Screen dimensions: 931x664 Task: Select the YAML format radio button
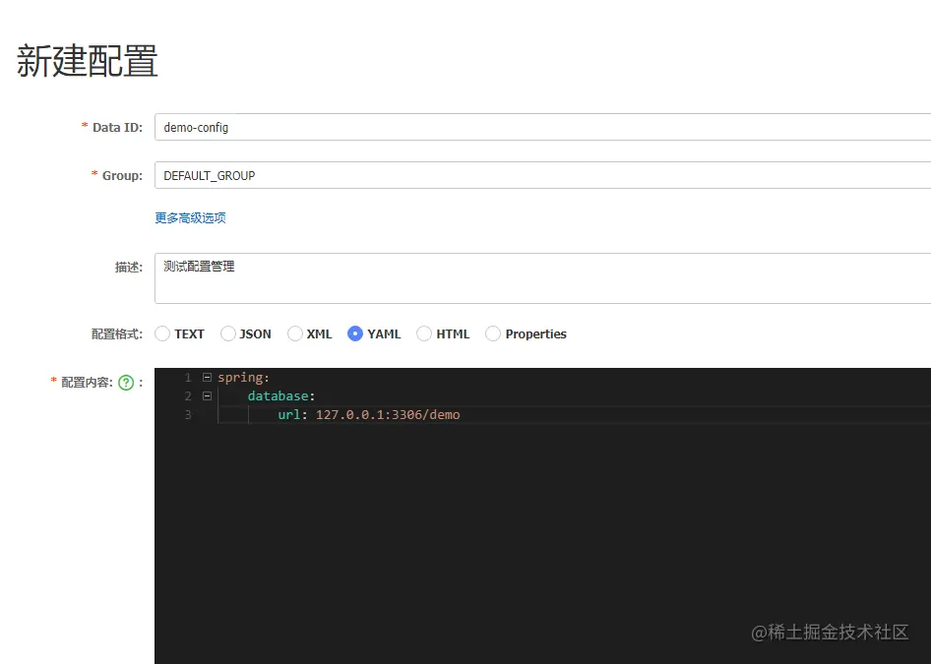tap(355, 334)
